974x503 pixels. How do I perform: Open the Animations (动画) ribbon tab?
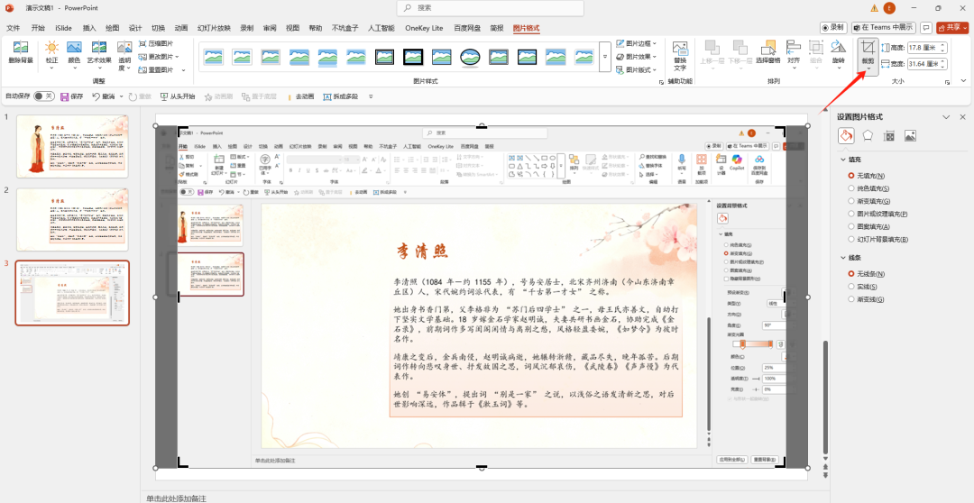tap(181, 28)
